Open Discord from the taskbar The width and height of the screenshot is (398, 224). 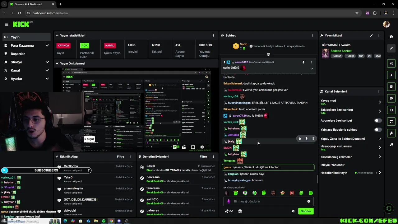[119, 221]
